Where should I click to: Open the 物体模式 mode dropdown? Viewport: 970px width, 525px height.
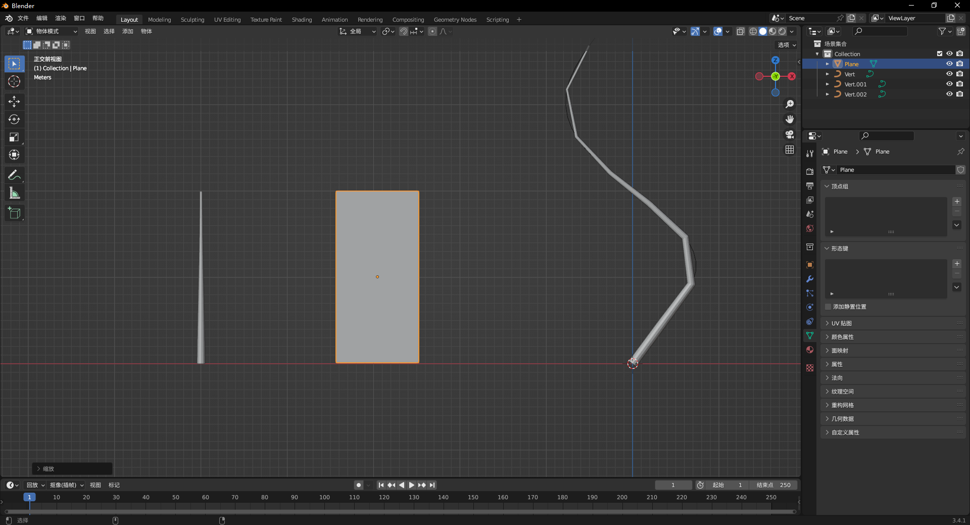pos(52,31)
